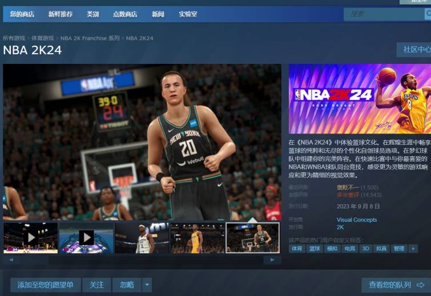Play the second trailer thumbnail
Image resolution: width=431 pixels, height=296 pixels.
[x=86, y=237]
